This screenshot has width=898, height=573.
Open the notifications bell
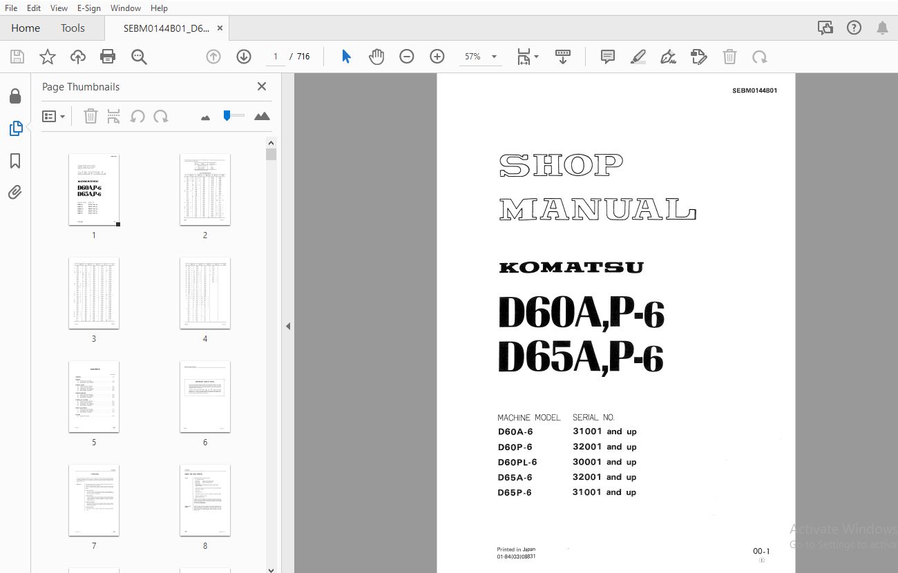coord(883,28)
